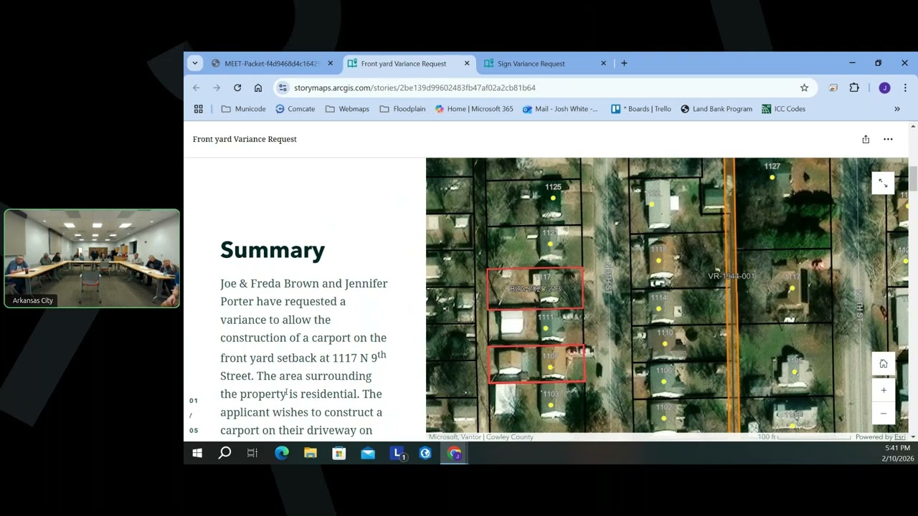Open the Comcate bookmark

coord(295,109)
